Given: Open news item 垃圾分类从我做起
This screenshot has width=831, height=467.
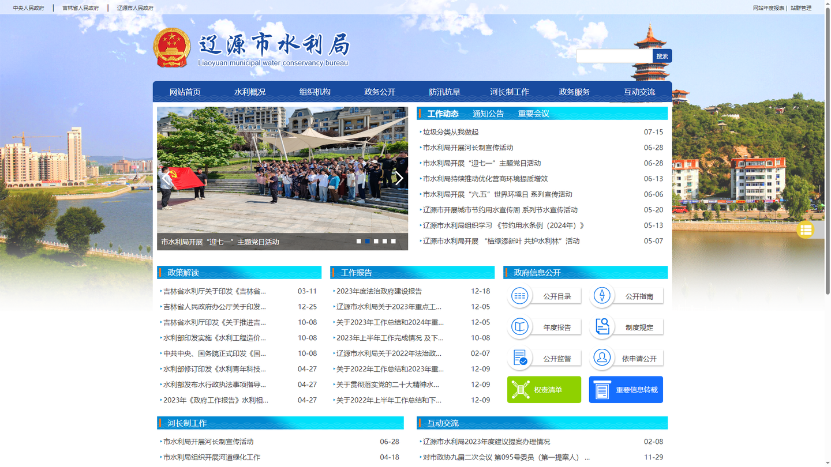Looking at the screenshot, I should (451, 132).
